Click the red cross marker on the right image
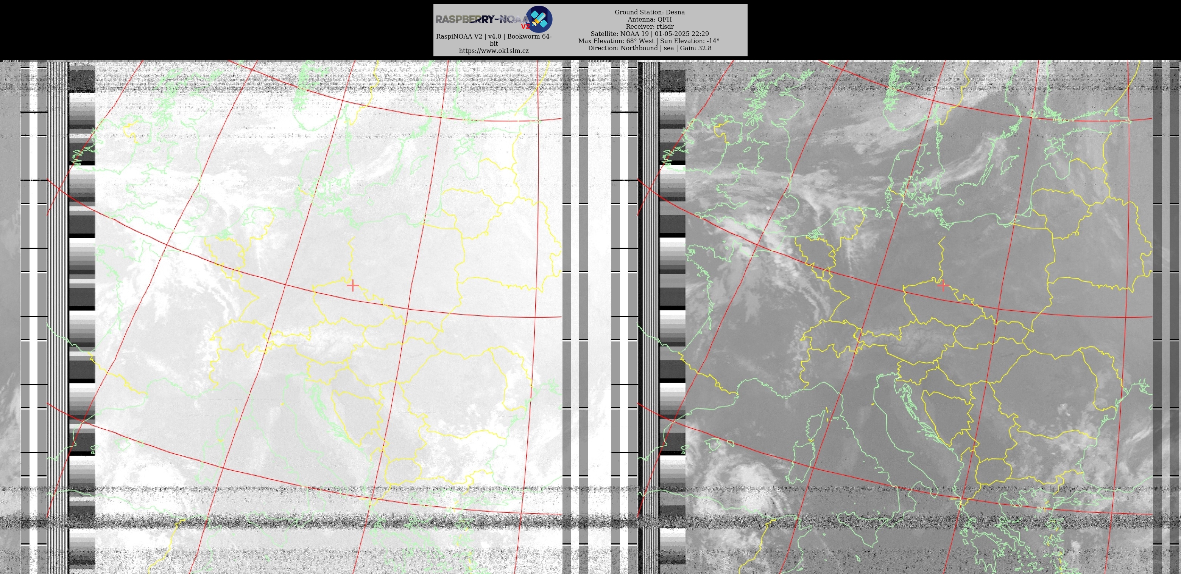 pos(943,286)
